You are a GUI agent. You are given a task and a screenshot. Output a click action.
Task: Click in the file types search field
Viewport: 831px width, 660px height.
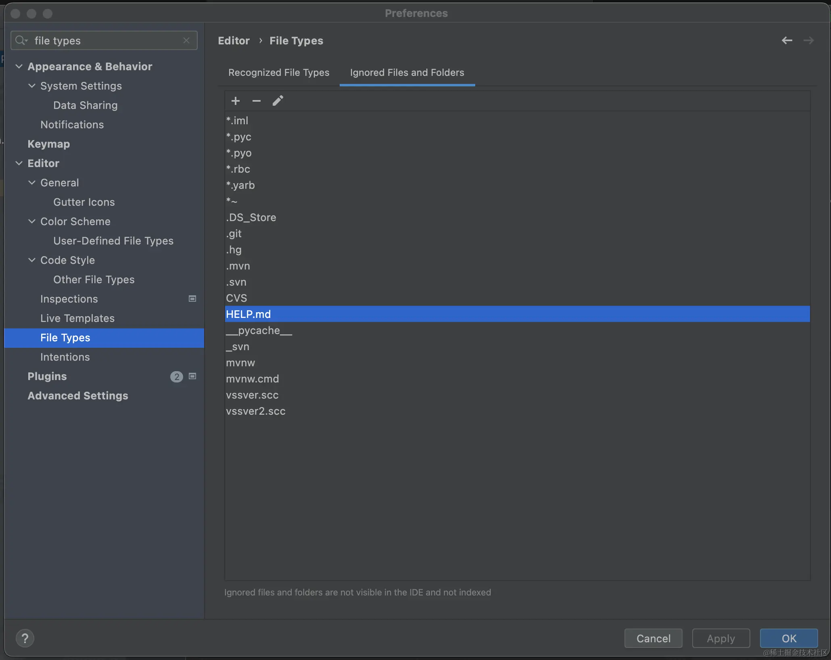105,40
